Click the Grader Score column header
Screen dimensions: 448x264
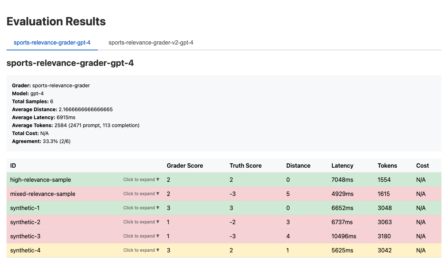[185, 165]
